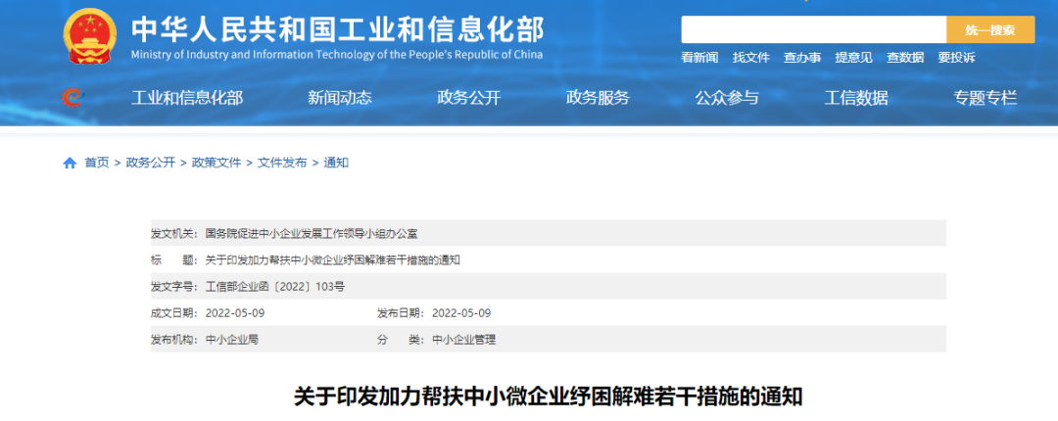Click the 要投诉 link
1058x421 pixels.
(956, 58)
